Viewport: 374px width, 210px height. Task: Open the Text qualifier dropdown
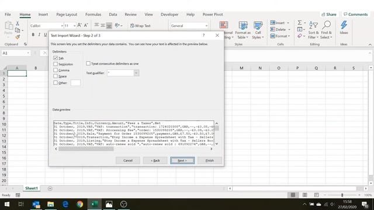pyautogui.click(x=136, y=73)
